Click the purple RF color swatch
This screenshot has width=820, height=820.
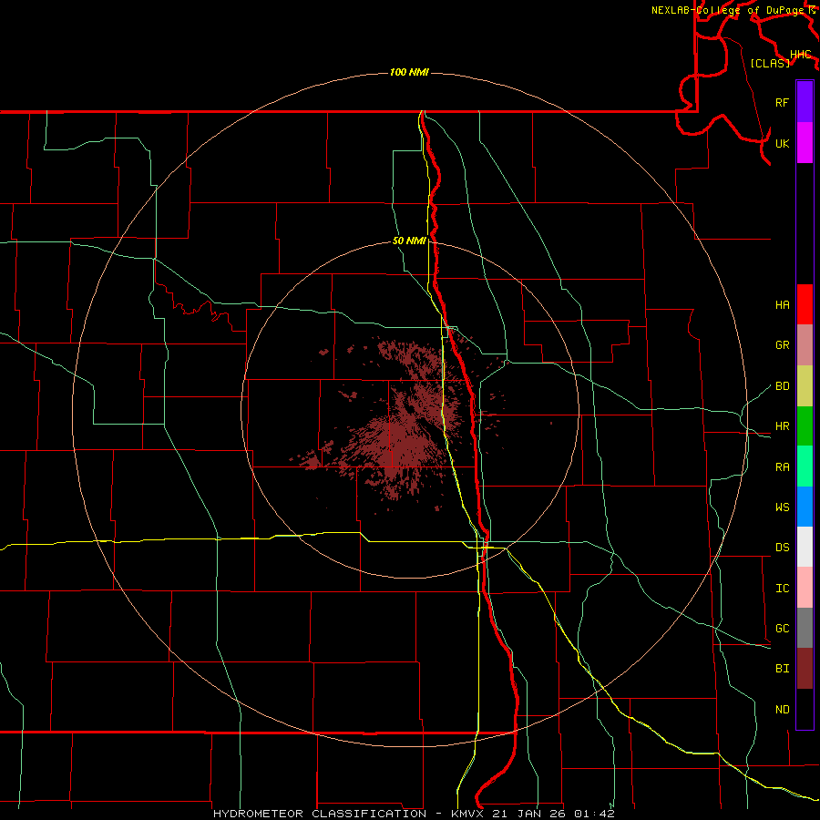(805, 102)
